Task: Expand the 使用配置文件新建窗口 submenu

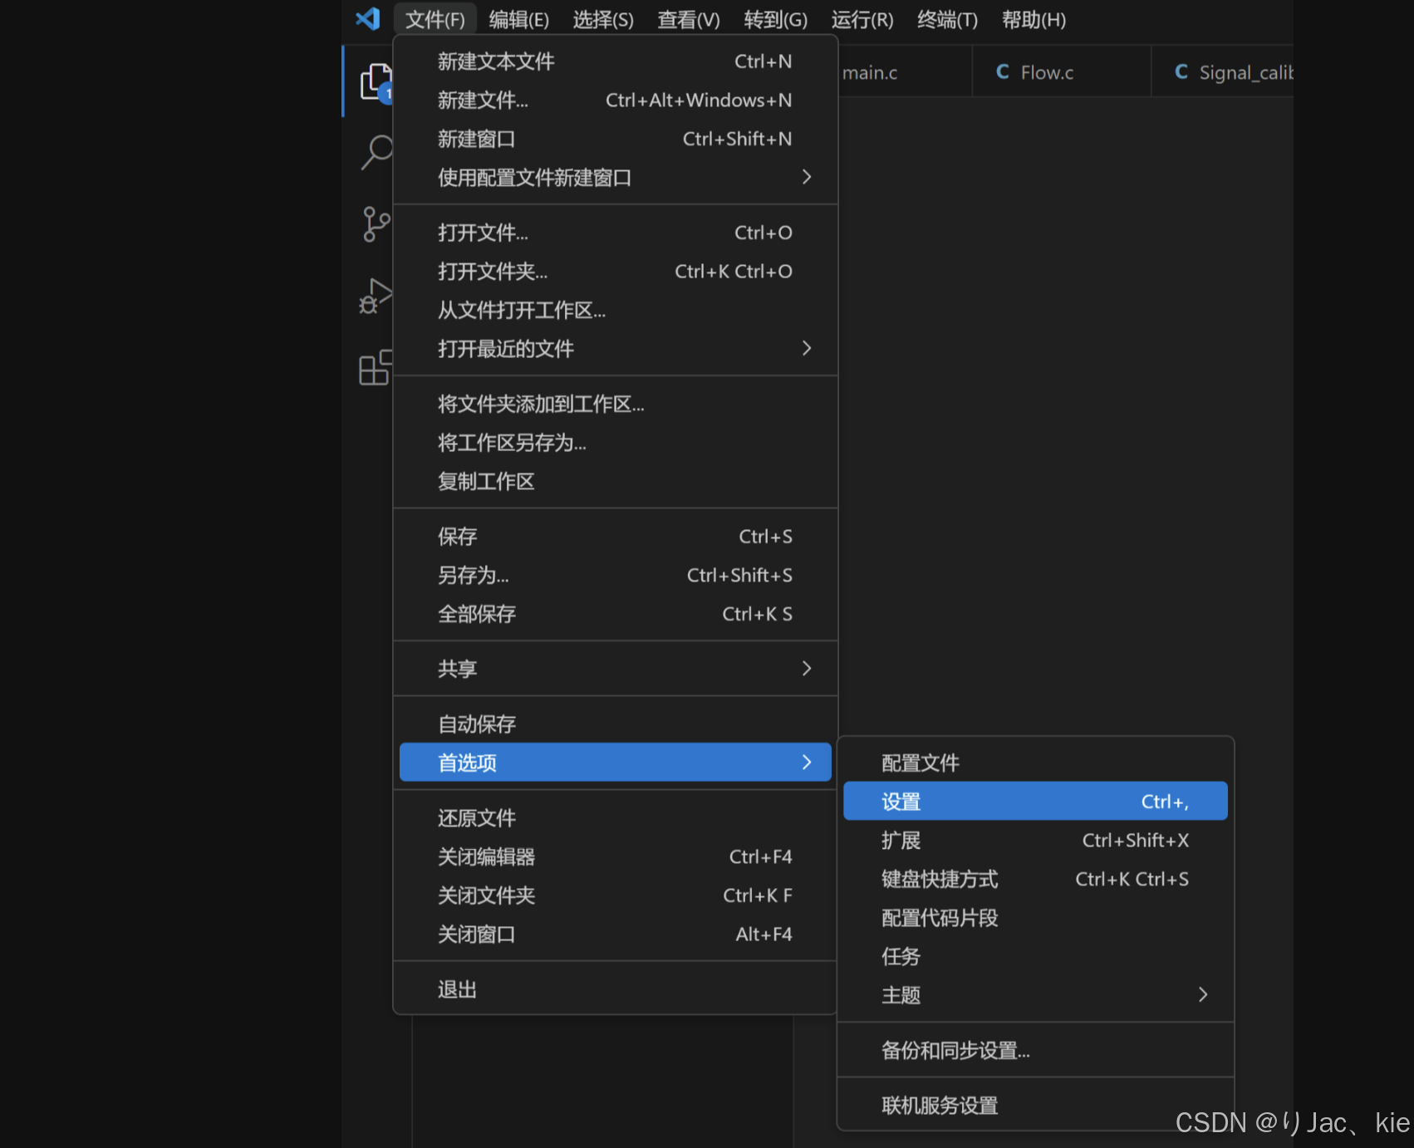Action: pyautogui.click(x=535, y=177)
